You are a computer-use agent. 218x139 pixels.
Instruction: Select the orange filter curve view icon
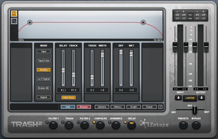[14, 14]
